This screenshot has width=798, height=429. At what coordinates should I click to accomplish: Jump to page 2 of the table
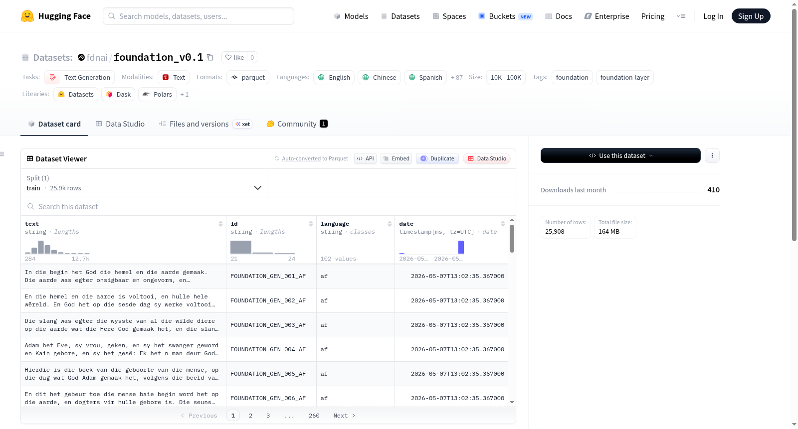[x=250, y=416]
